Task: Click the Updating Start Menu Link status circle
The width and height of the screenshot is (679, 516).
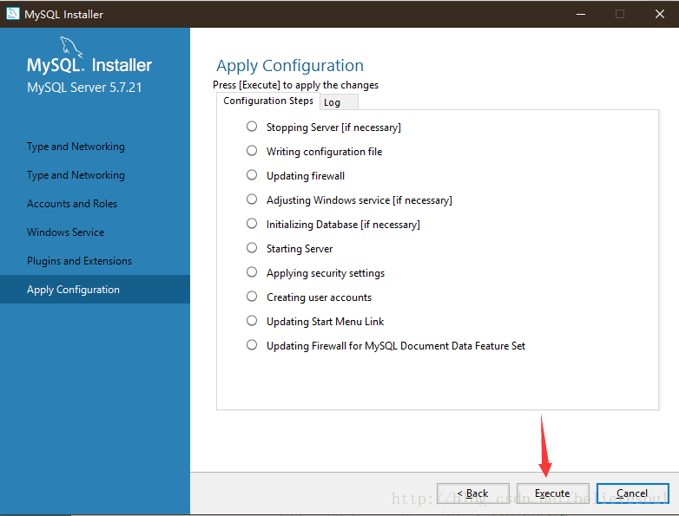Action: click(252, 321)
